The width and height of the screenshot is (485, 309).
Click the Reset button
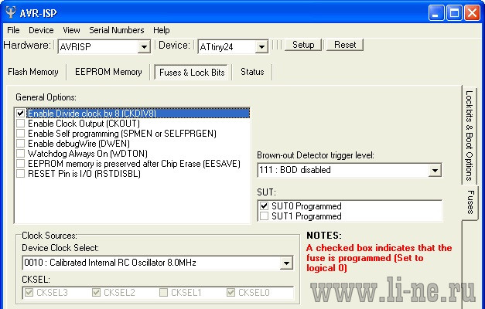click(x=345, y=45)
